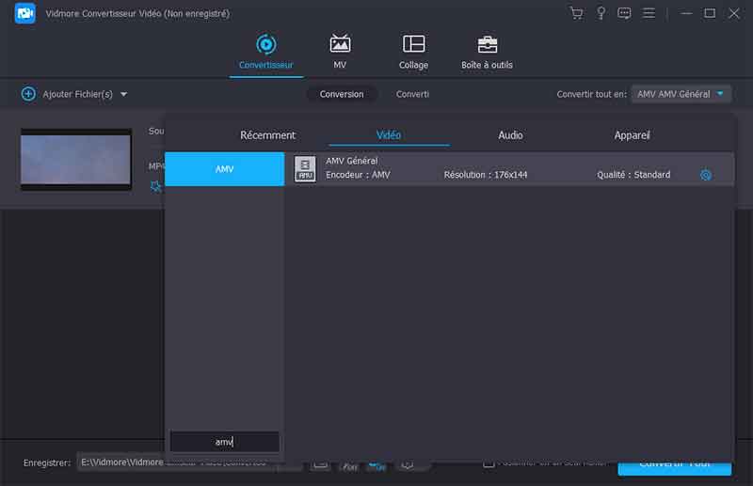Open the Appareil device tab

[632, 135]
